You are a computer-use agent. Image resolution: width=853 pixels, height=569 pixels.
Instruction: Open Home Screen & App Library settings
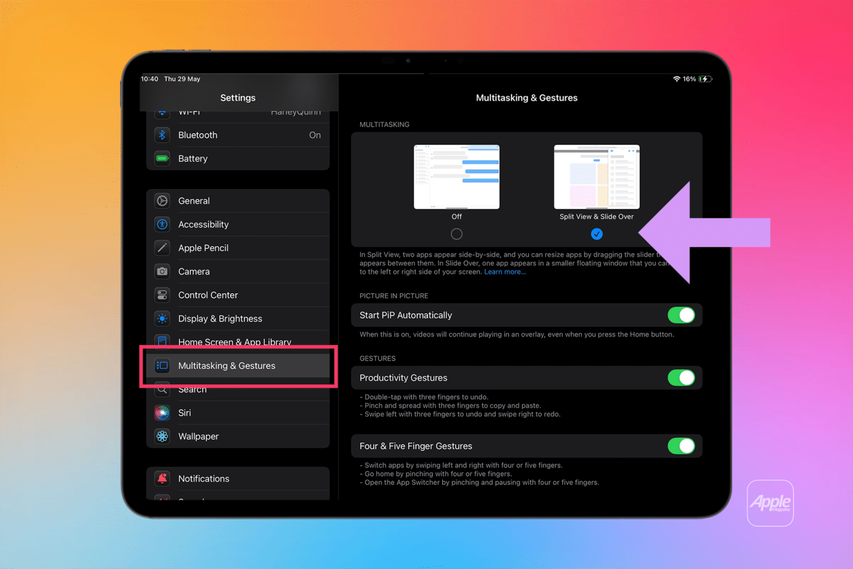click(234, 342)
